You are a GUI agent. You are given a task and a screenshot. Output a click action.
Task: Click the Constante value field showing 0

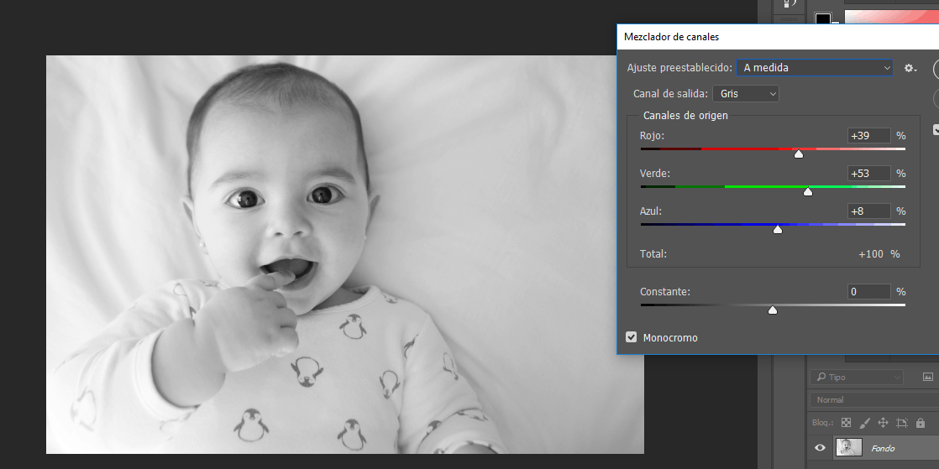pyautogui.click(x=869, y=292)
